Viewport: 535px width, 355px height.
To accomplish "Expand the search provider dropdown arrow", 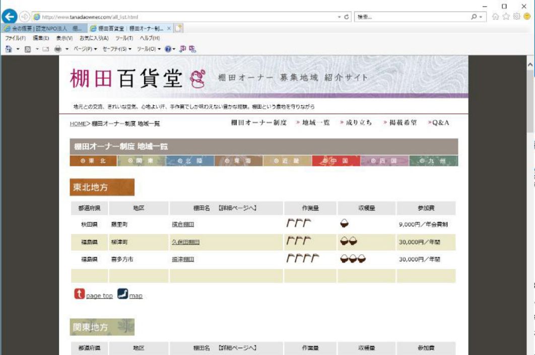I will [x=481, y=17].
